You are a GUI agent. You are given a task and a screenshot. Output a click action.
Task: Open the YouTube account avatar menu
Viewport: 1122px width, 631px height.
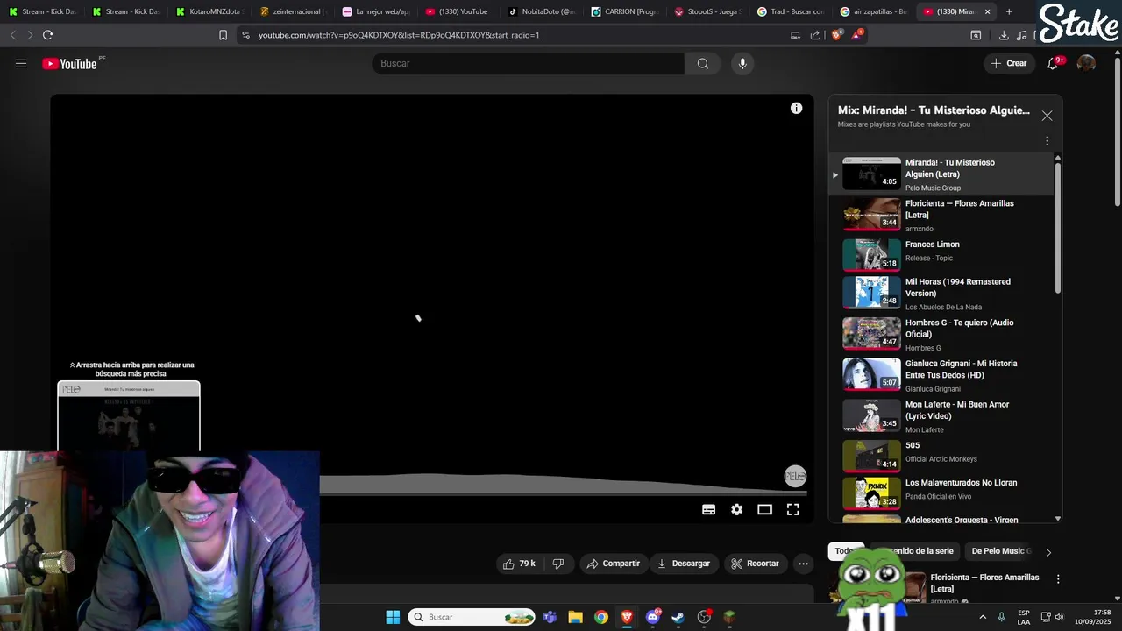1086,63
